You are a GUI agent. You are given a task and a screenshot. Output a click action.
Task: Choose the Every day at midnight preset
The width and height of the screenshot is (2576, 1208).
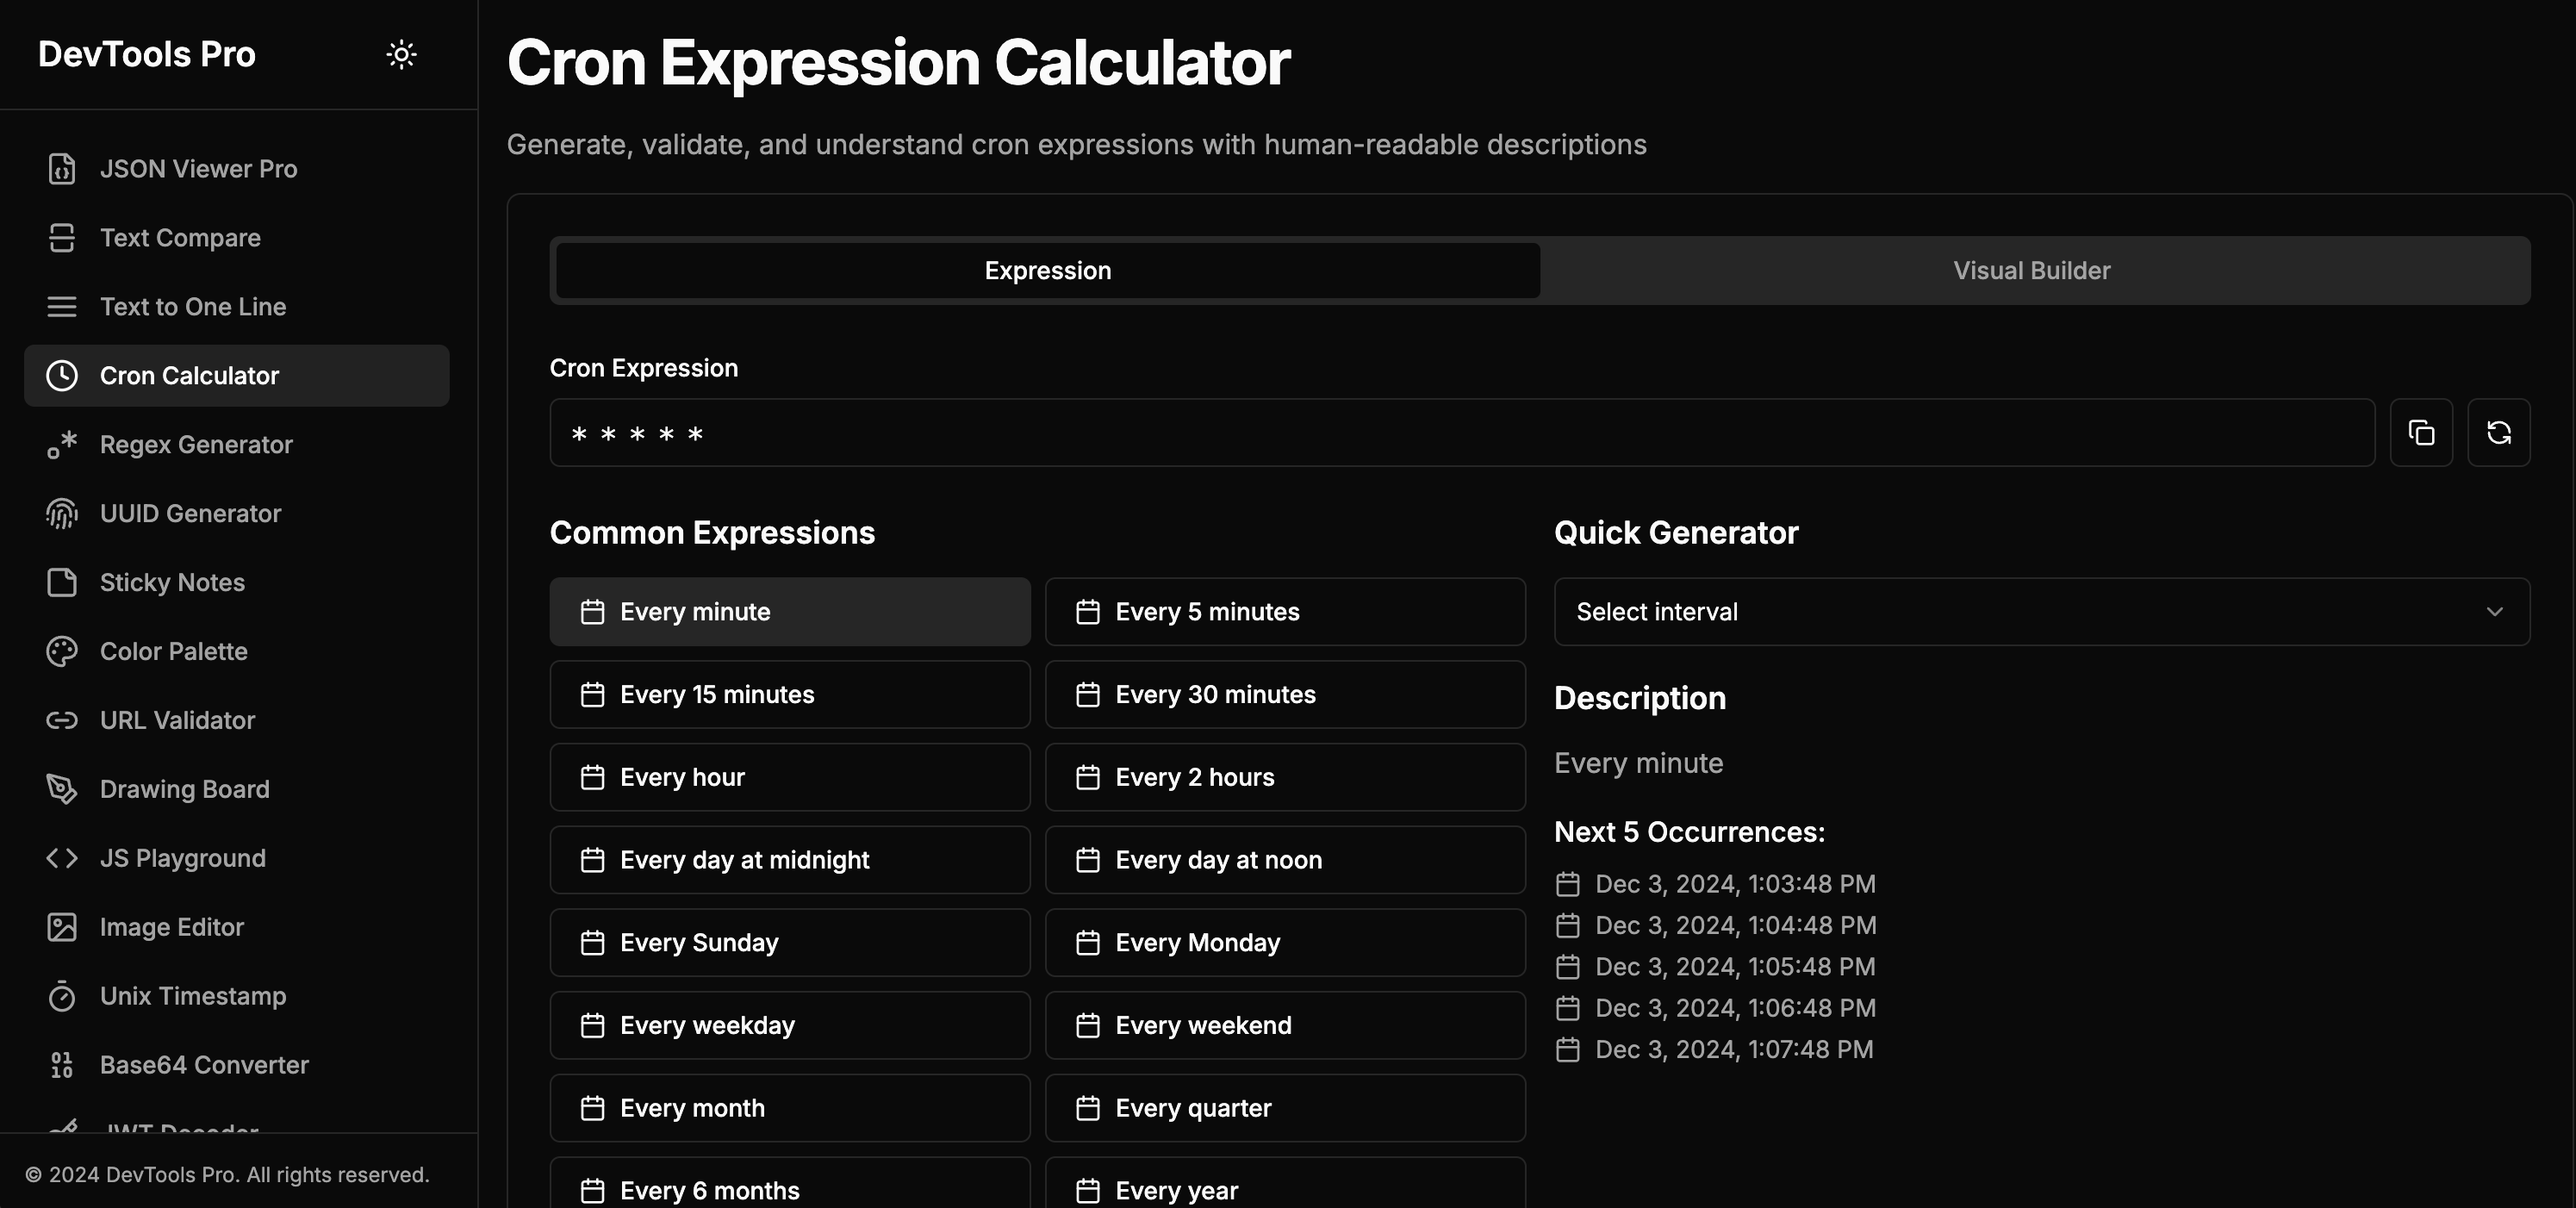point(789,860)
